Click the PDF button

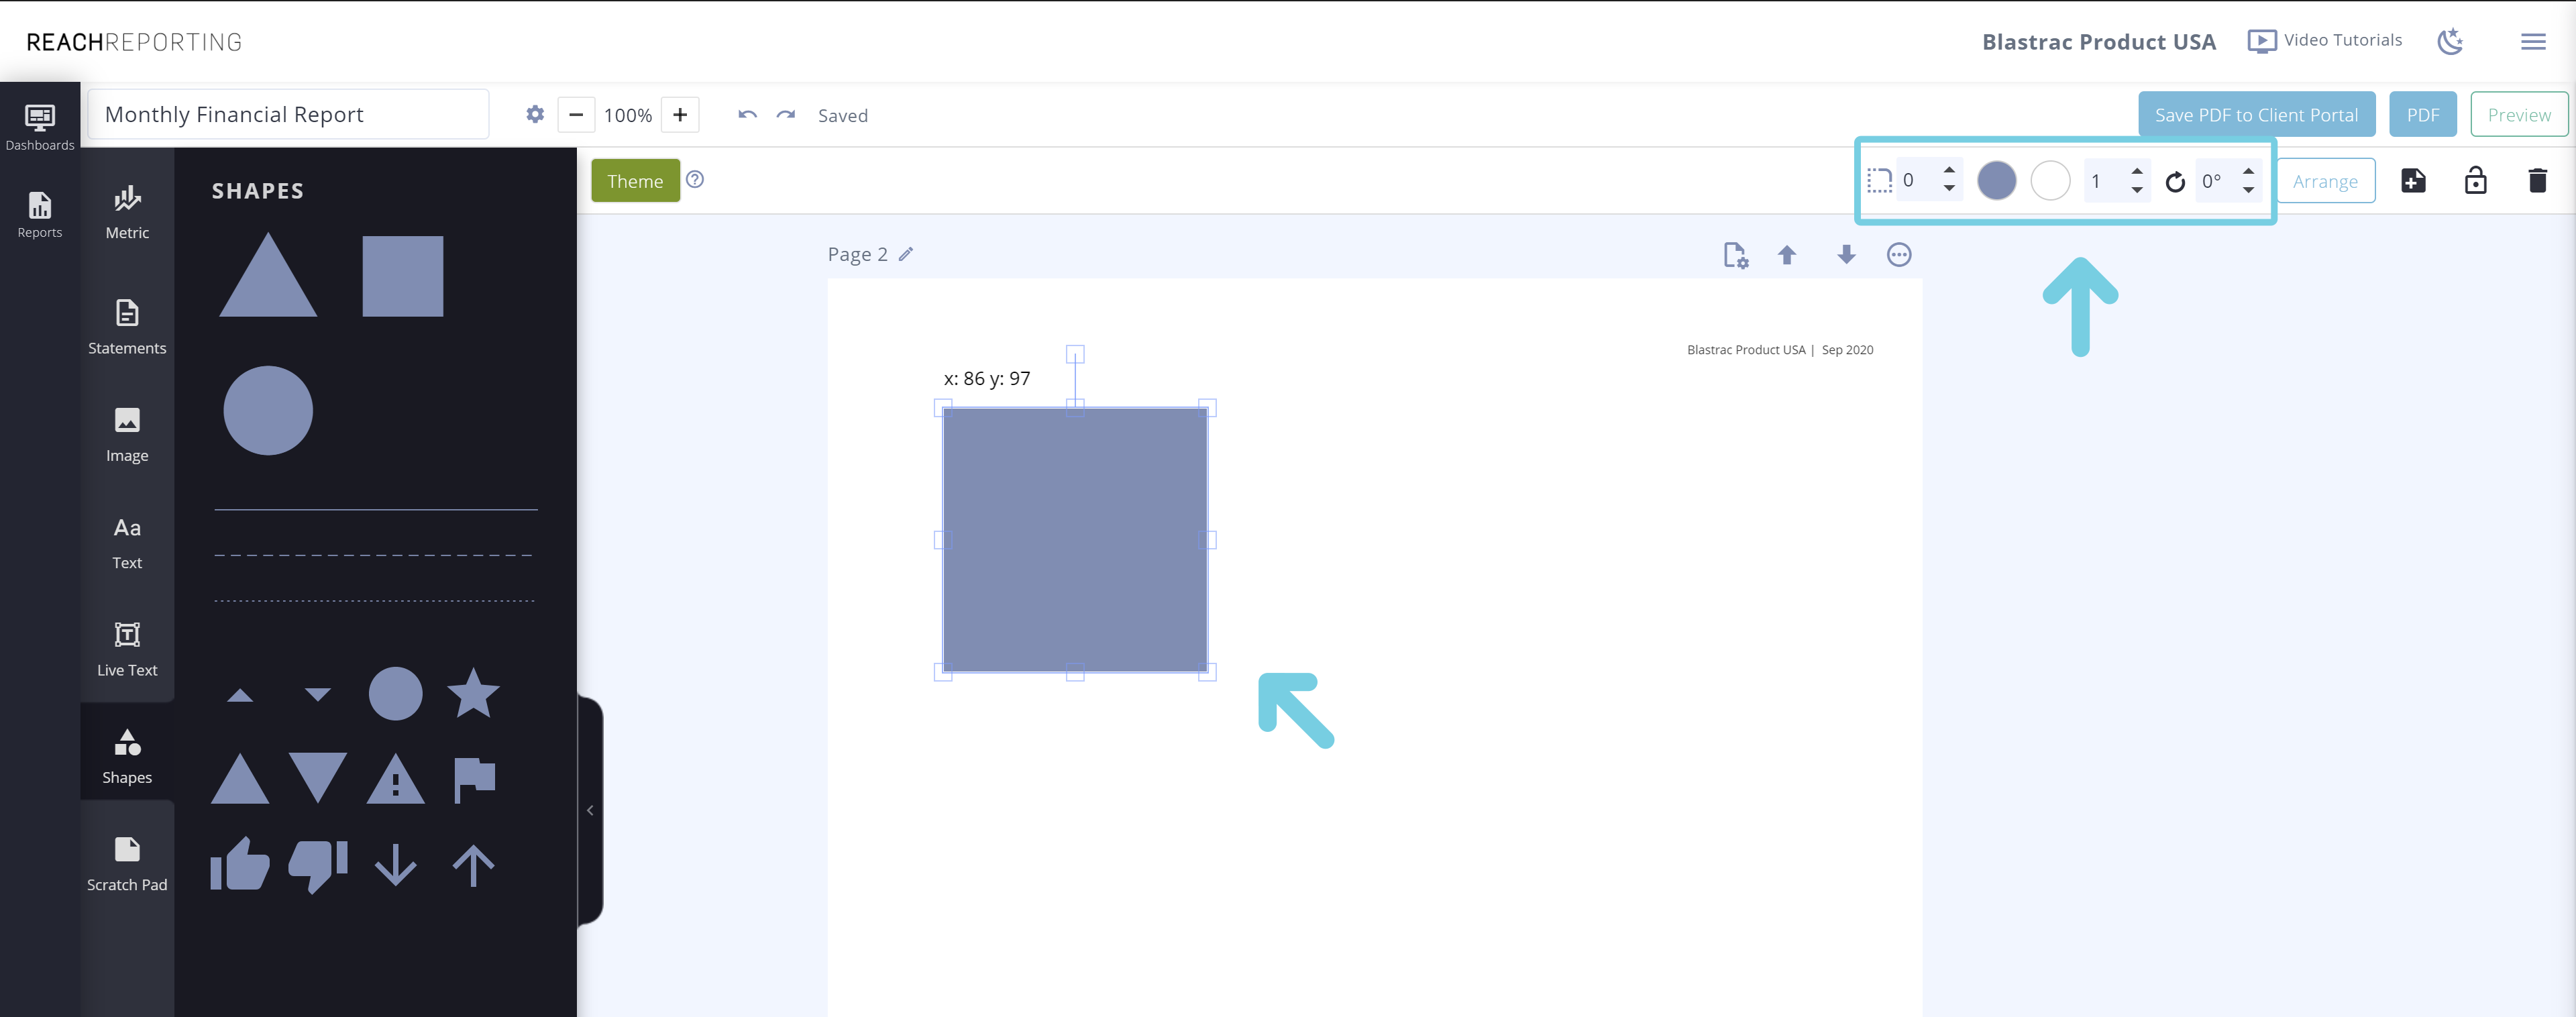tap(2422, 115)
